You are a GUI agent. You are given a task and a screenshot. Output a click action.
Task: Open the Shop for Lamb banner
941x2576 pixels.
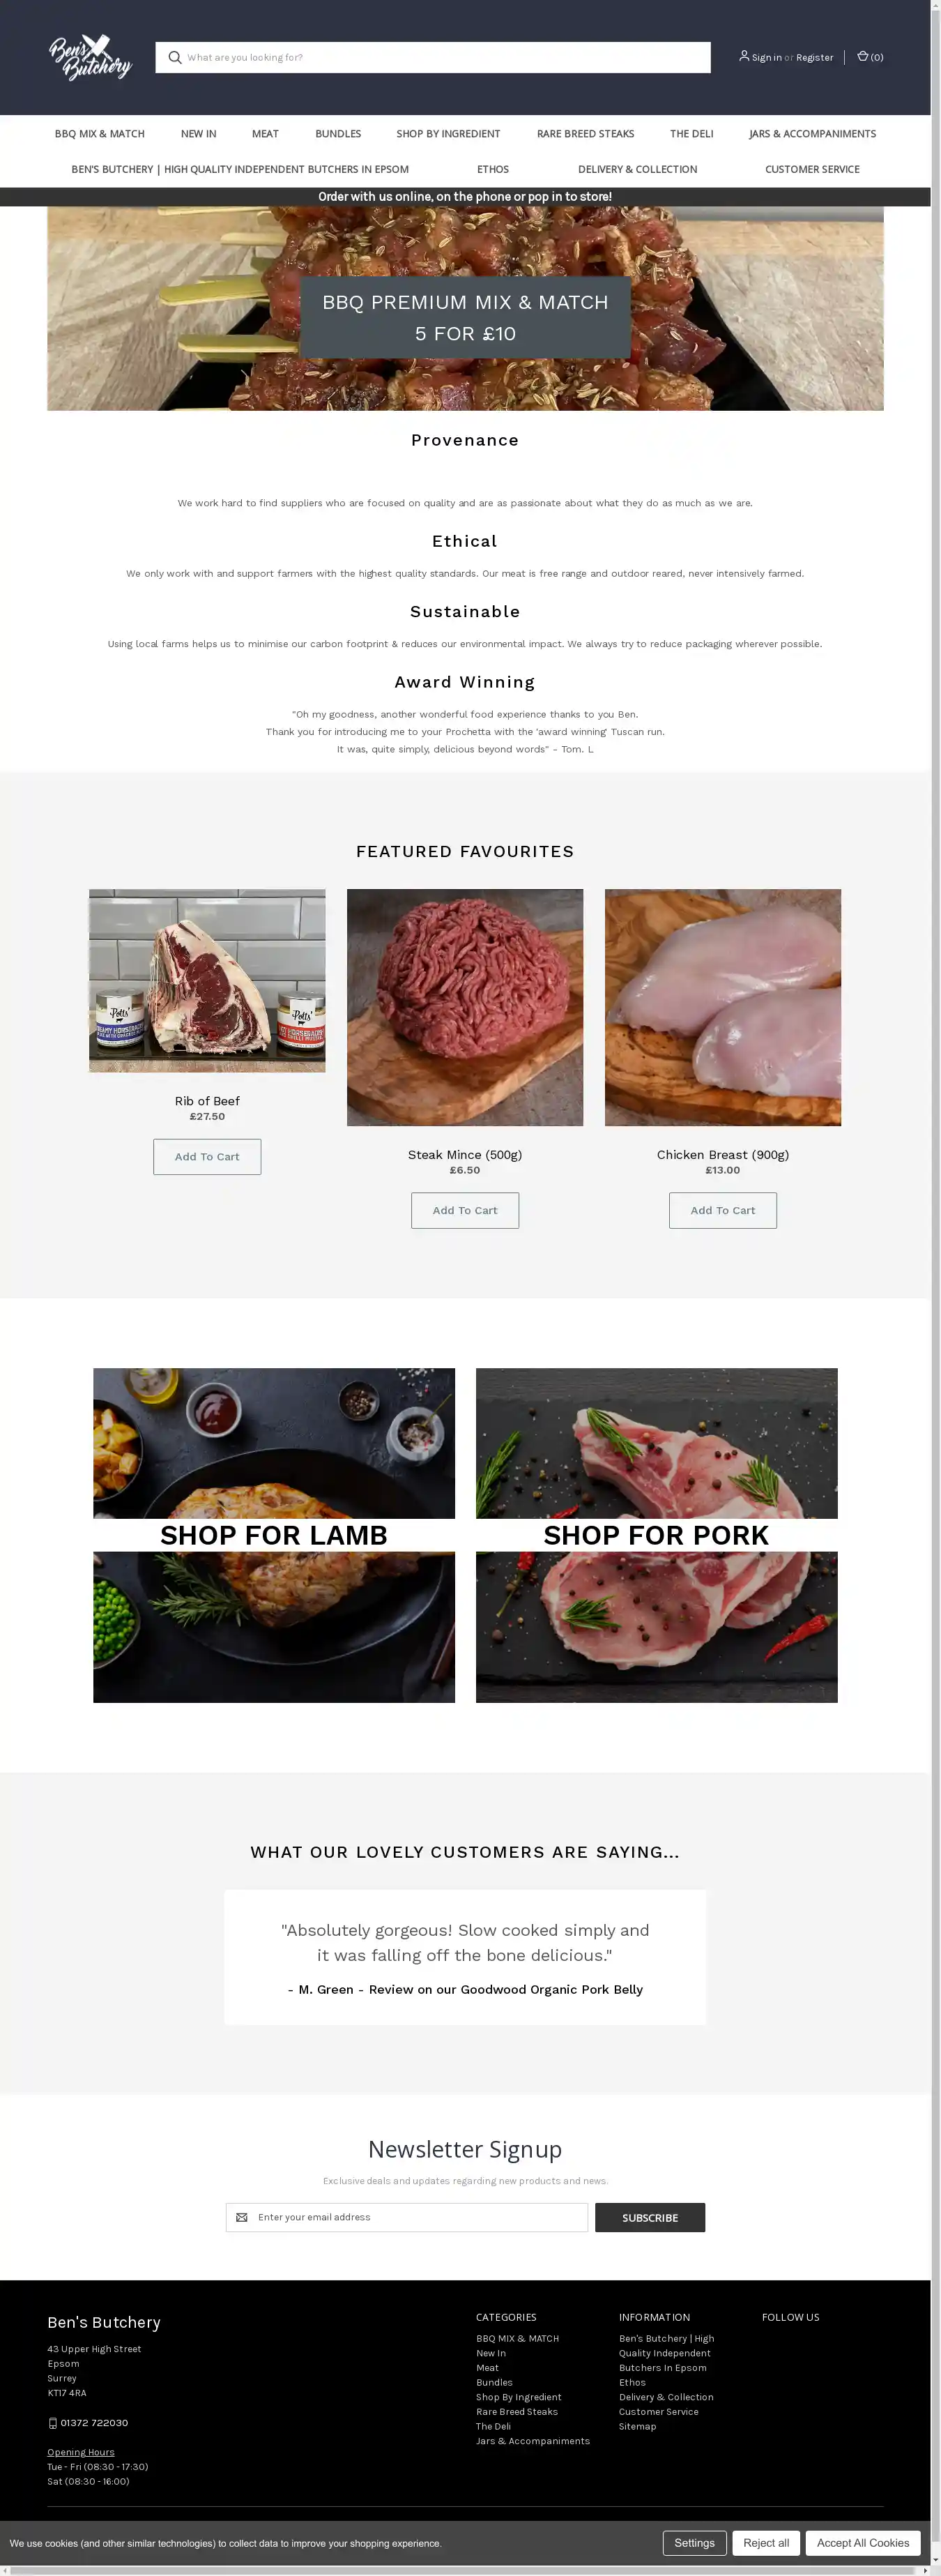coord(274,1535)
